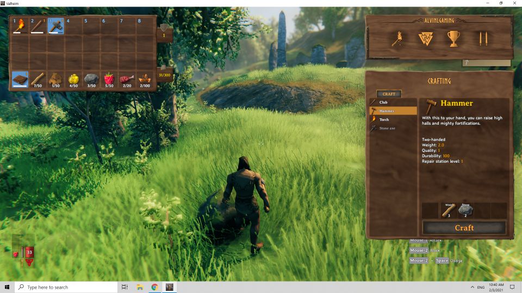Select Torch in the crafting list

[x=393, y=119]
